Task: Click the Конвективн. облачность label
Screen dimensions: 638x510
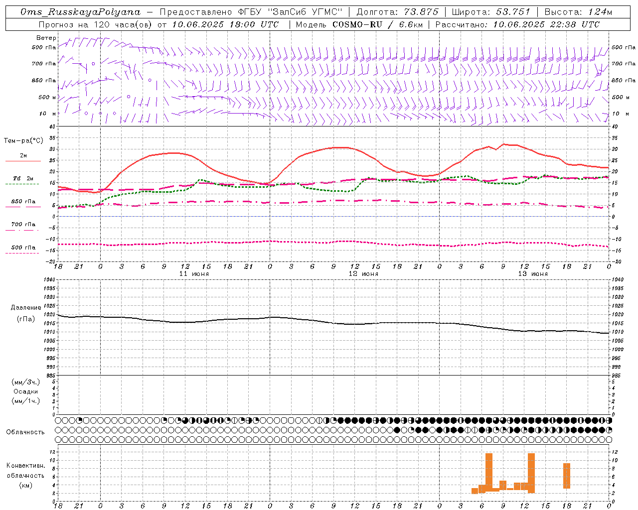Action: click(25, 471)
